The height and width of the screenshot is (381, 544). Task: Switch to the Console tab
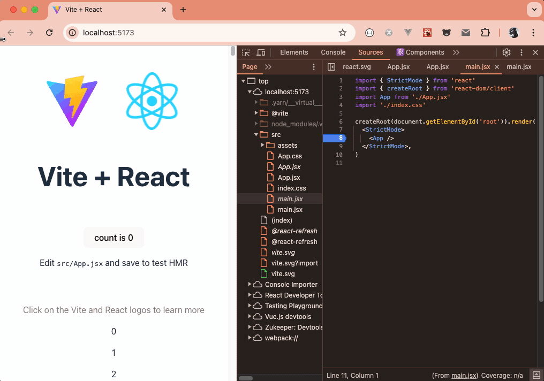tap(333, 52)
